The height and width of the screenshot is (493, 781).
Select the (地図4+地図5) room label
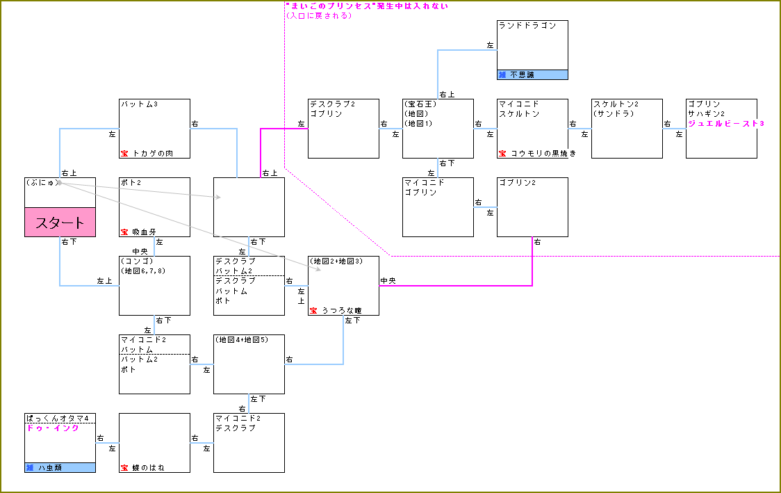click(x=241, y=339)
